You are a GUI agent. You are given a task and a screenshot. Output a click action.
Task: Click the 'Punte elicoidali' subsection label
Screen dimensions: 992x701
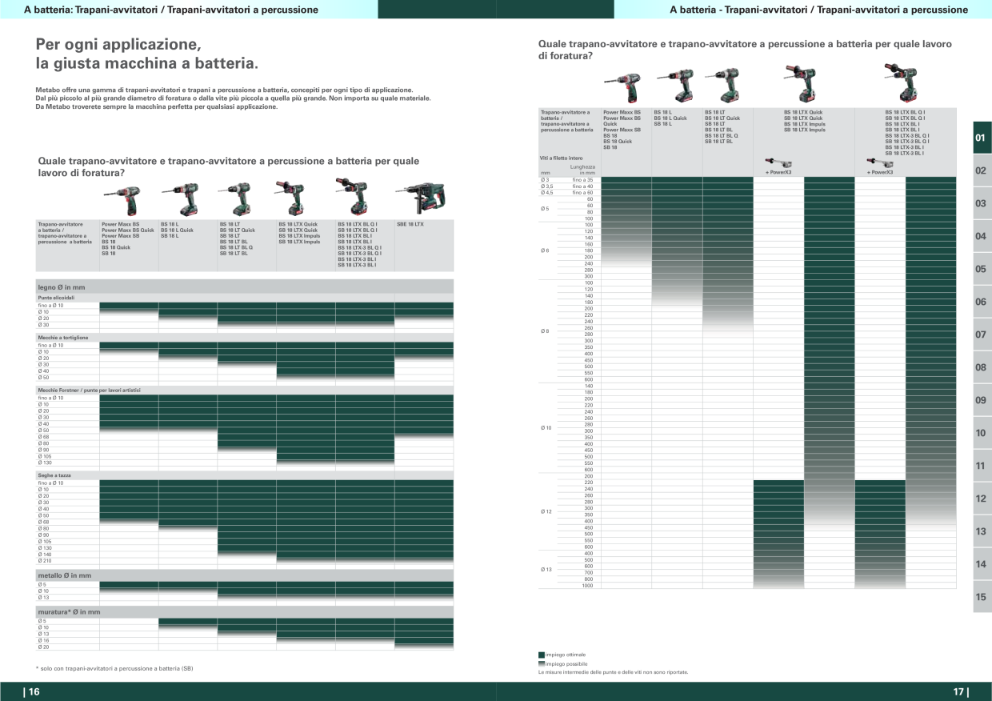click(x=56, y=298)
